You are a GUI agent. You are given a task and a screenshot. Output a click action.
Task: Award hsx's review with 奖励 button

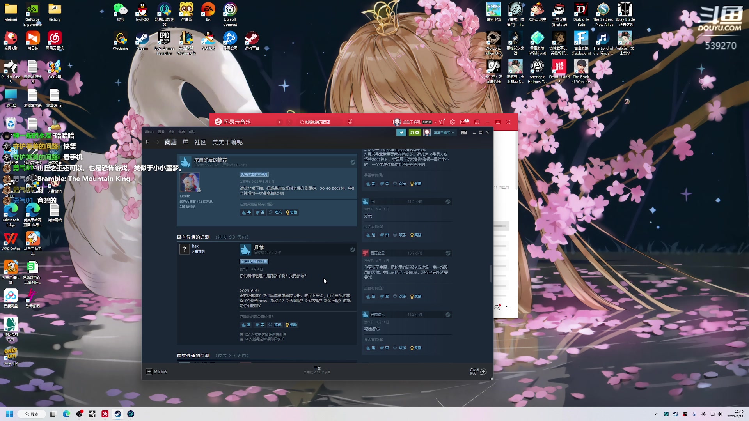click(x=291, y=325)
